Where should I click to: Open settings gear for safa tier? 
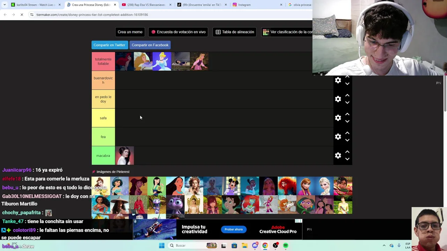pyautogui.click(x=338, y=118)
